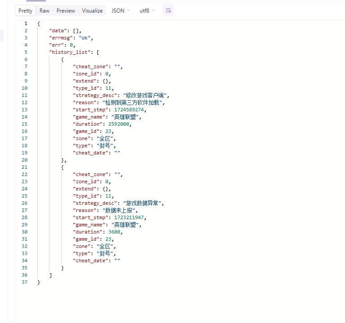
Task: Click the chevron next to utf8
Action: tap(153, 11)
